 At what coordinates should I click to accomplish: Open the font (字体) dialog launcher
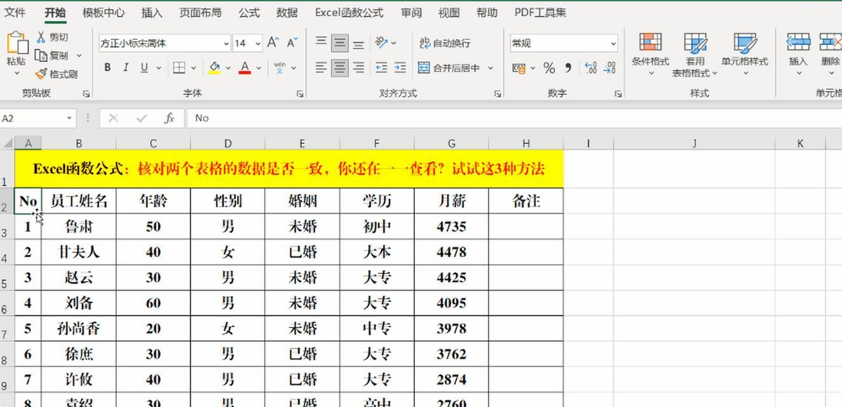(x=300, y=93)
